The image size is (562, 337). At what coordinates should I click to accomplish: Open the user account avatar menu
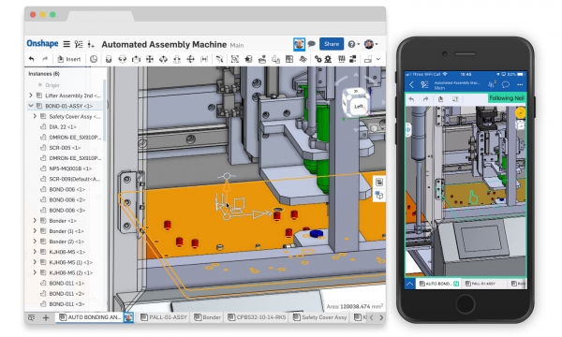point(371,44)
